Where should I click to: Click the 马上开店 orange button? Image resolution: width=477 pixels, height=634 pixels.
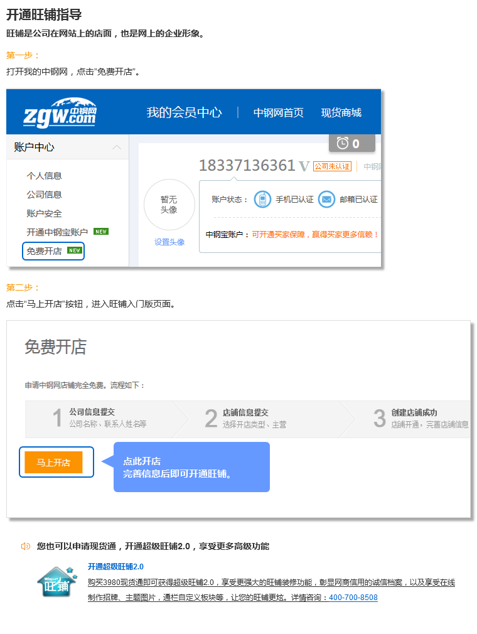click(53, 462)
